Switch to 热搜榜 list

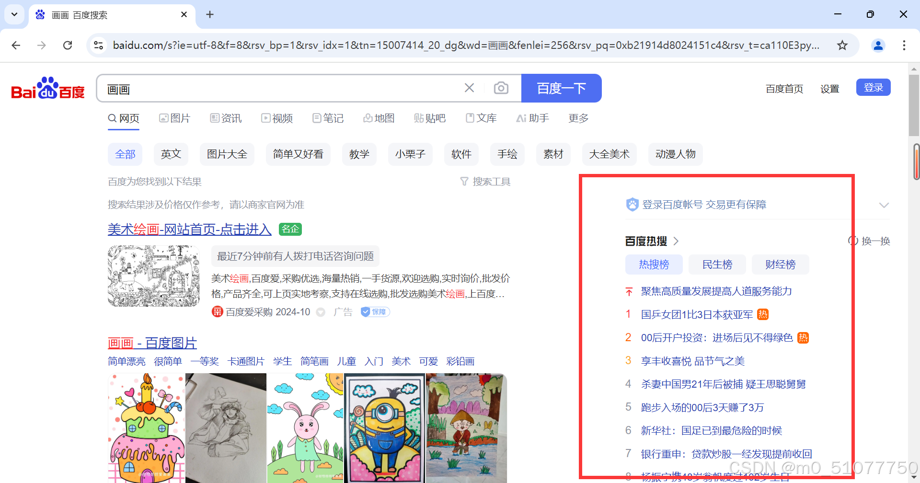click(654, 264)
